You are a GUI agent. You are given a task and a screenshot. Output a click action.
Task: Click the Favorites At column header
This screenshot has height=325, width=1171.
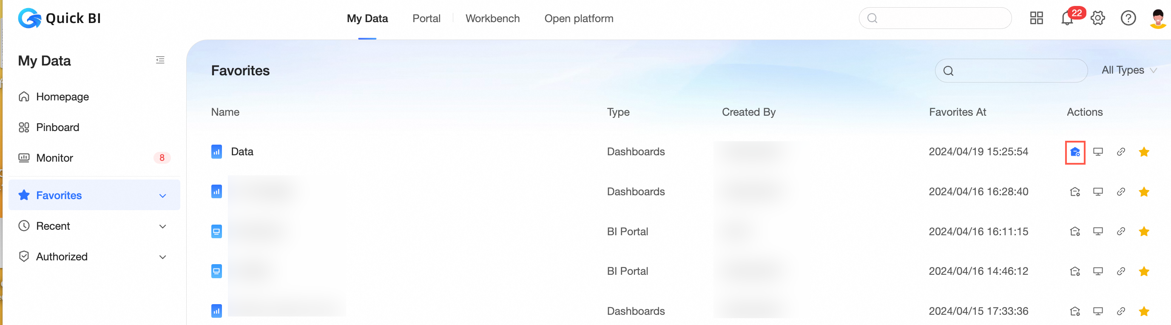coord(958,112)
